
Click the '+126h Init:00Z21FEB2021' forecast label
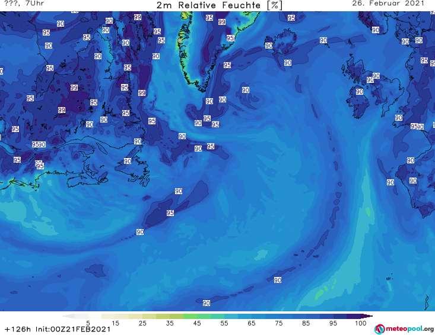click(x=58, y=329)
